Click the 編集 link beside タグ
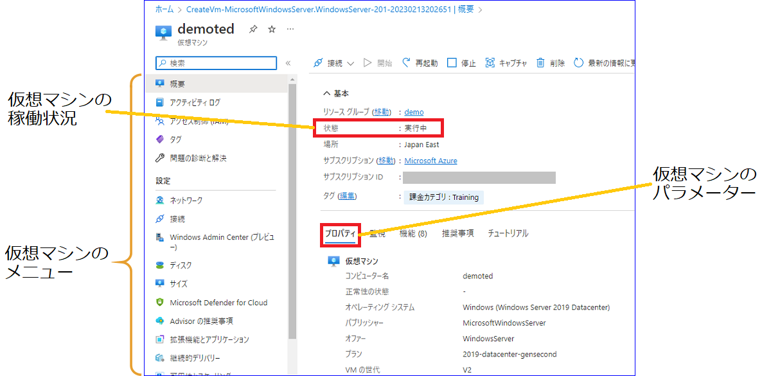 (x=348, y=197)
